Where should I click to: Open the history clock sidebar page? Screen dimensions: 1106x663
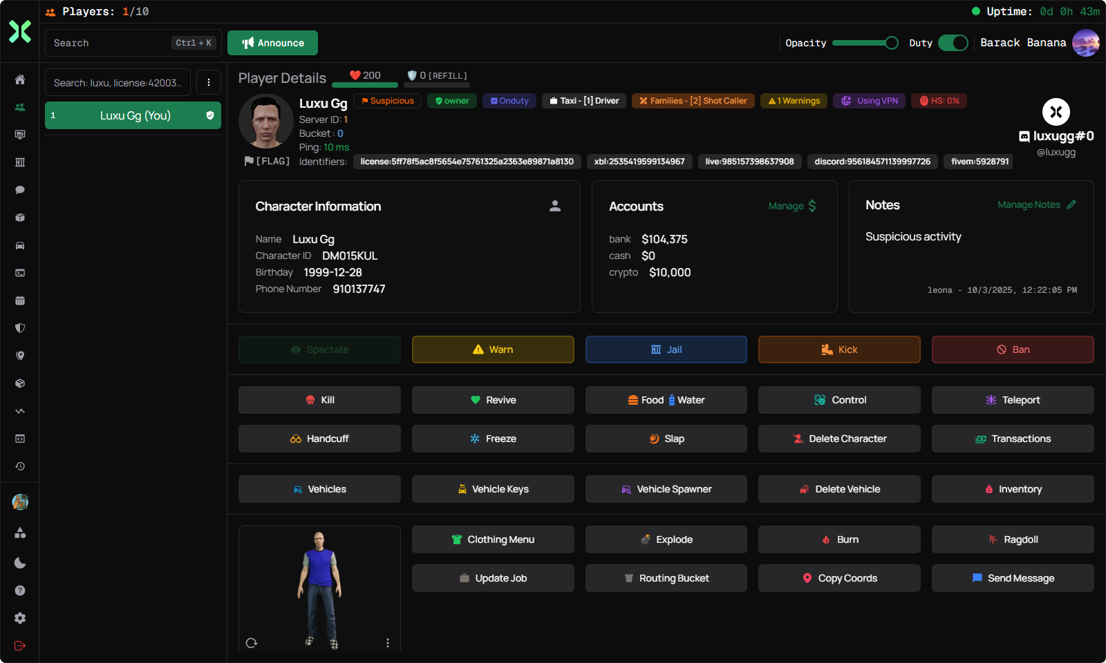coord(20,466)
